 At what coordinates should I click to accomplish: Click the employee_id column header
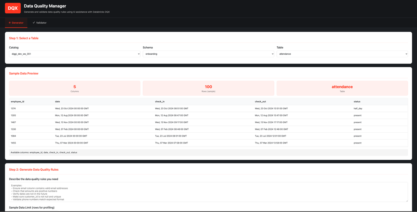(x=18, y=101)
